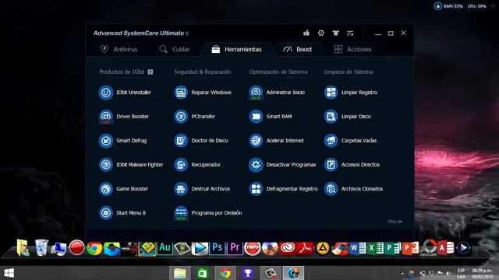499x280 pixels.
Task: Click the volume icon in system tray
Action: click(x=448, y=273)
